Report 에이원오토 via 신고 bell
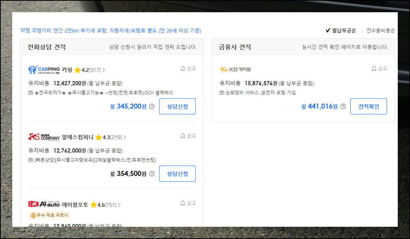This screenshot has height=239, width=410. coord(188,203)
